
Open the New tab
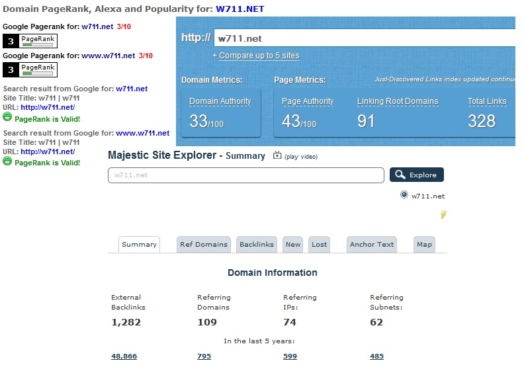292,245
